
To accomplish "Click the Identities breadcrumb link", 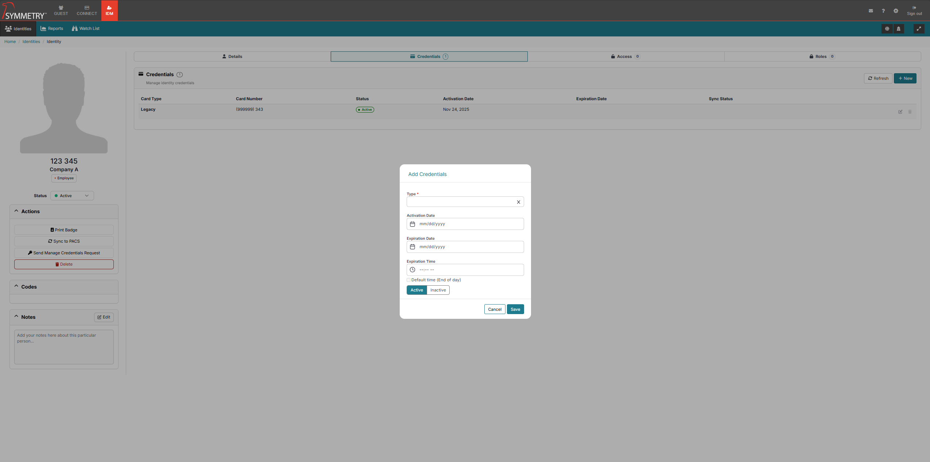I will pos(31,42).
